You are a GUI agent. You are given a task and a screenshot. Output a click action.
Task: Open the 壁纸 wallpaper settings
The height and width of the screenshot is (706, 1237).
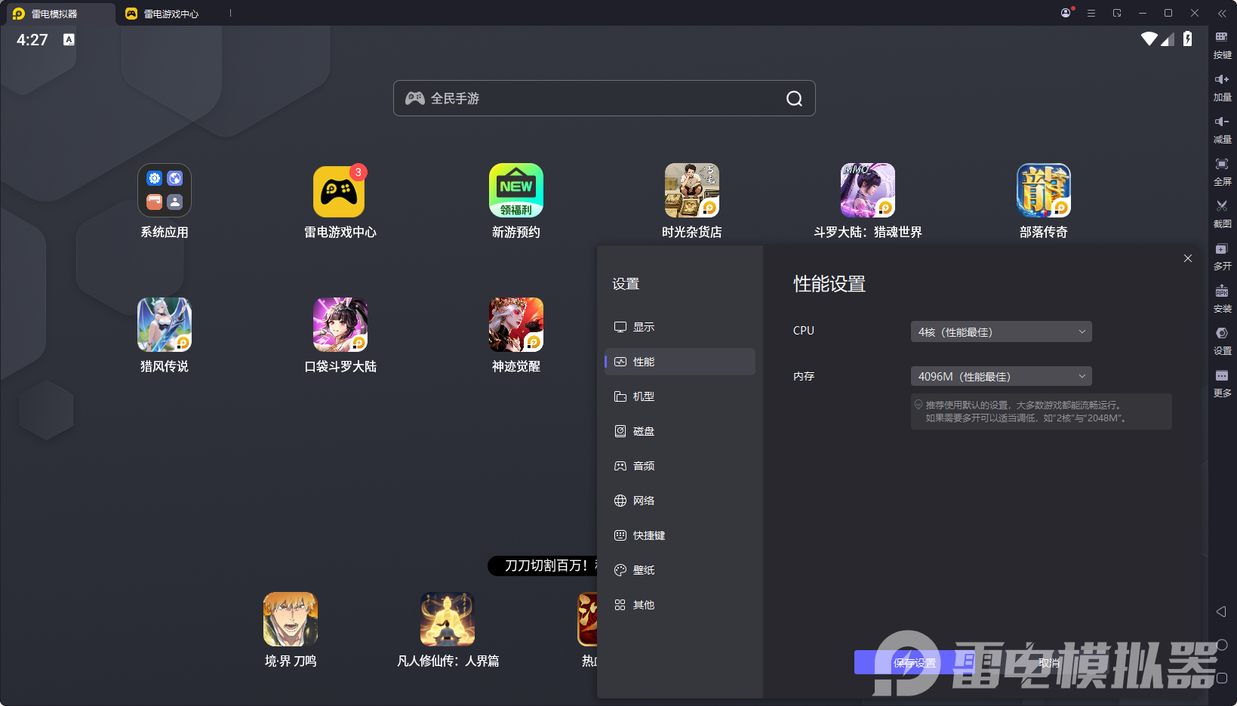pyautogui.click(x=680, y=570)
